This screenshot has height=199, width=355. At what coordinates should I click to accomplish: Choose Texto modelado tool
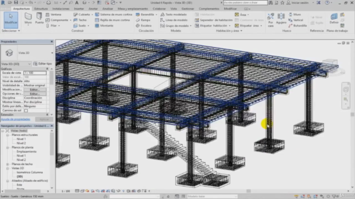[x=174, y=14]
